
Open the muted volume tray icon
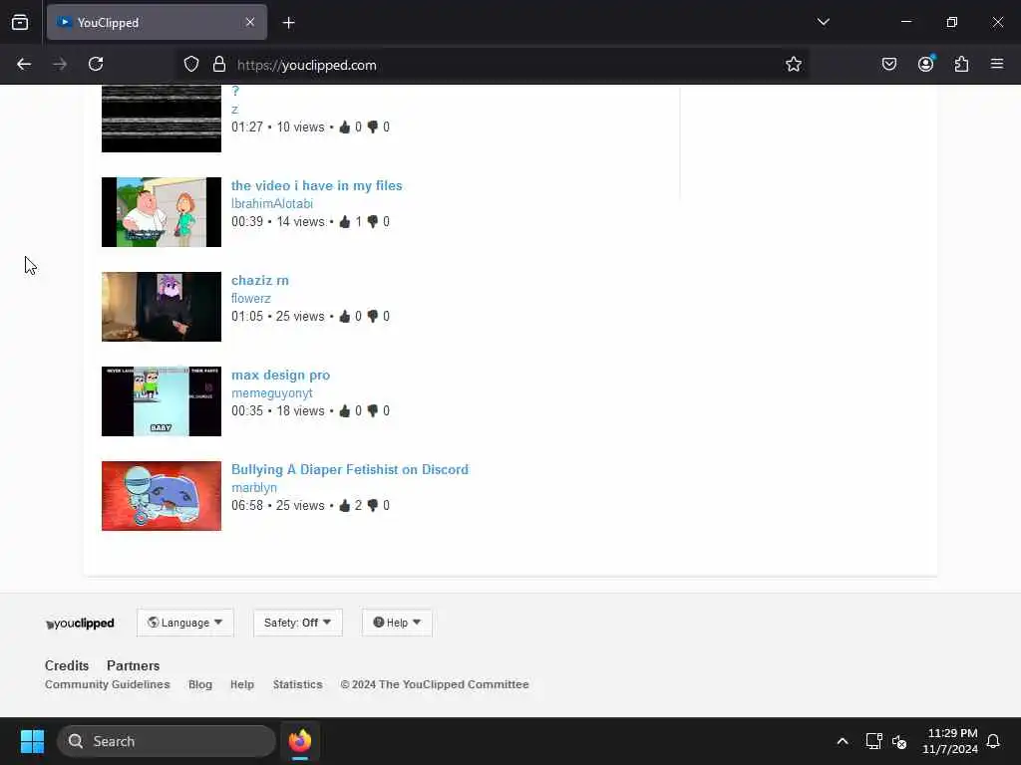coord(899,741)
